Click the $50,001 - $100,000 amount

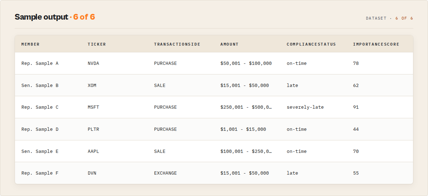246,63
